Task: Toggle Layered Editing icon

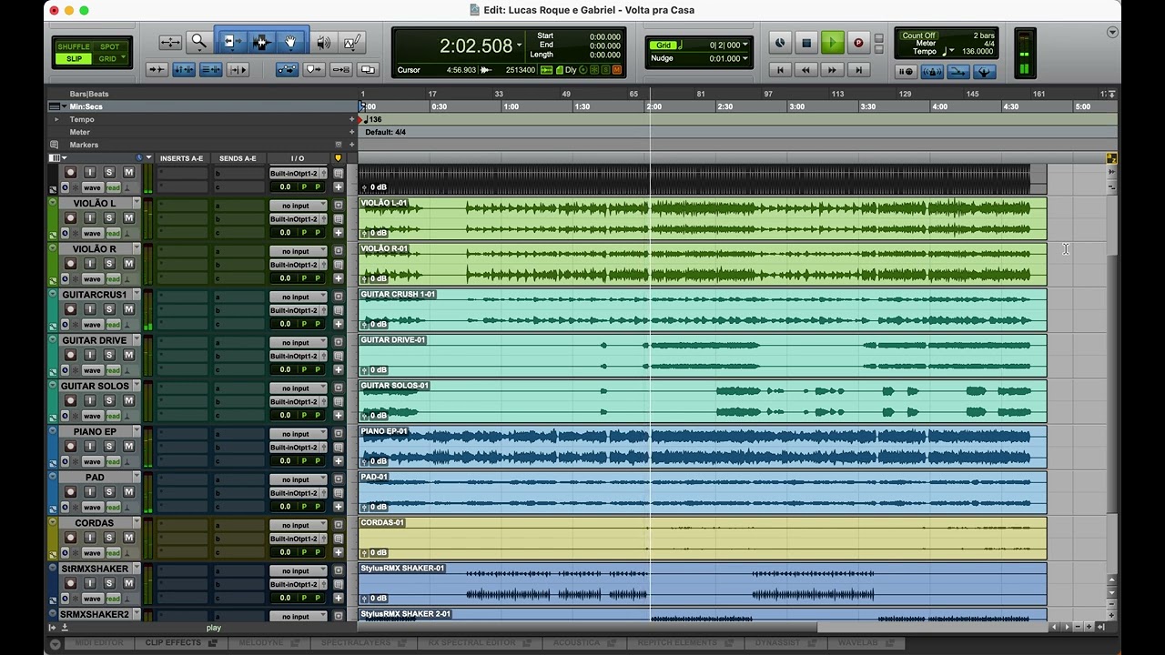Action: [369, 69]
